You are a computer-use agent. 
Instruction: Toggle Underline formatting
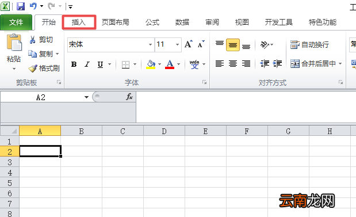[x=100, y=64]
